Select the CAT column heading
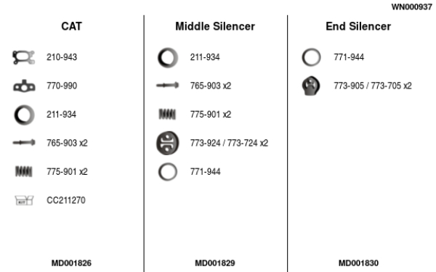 coord(71,26)
